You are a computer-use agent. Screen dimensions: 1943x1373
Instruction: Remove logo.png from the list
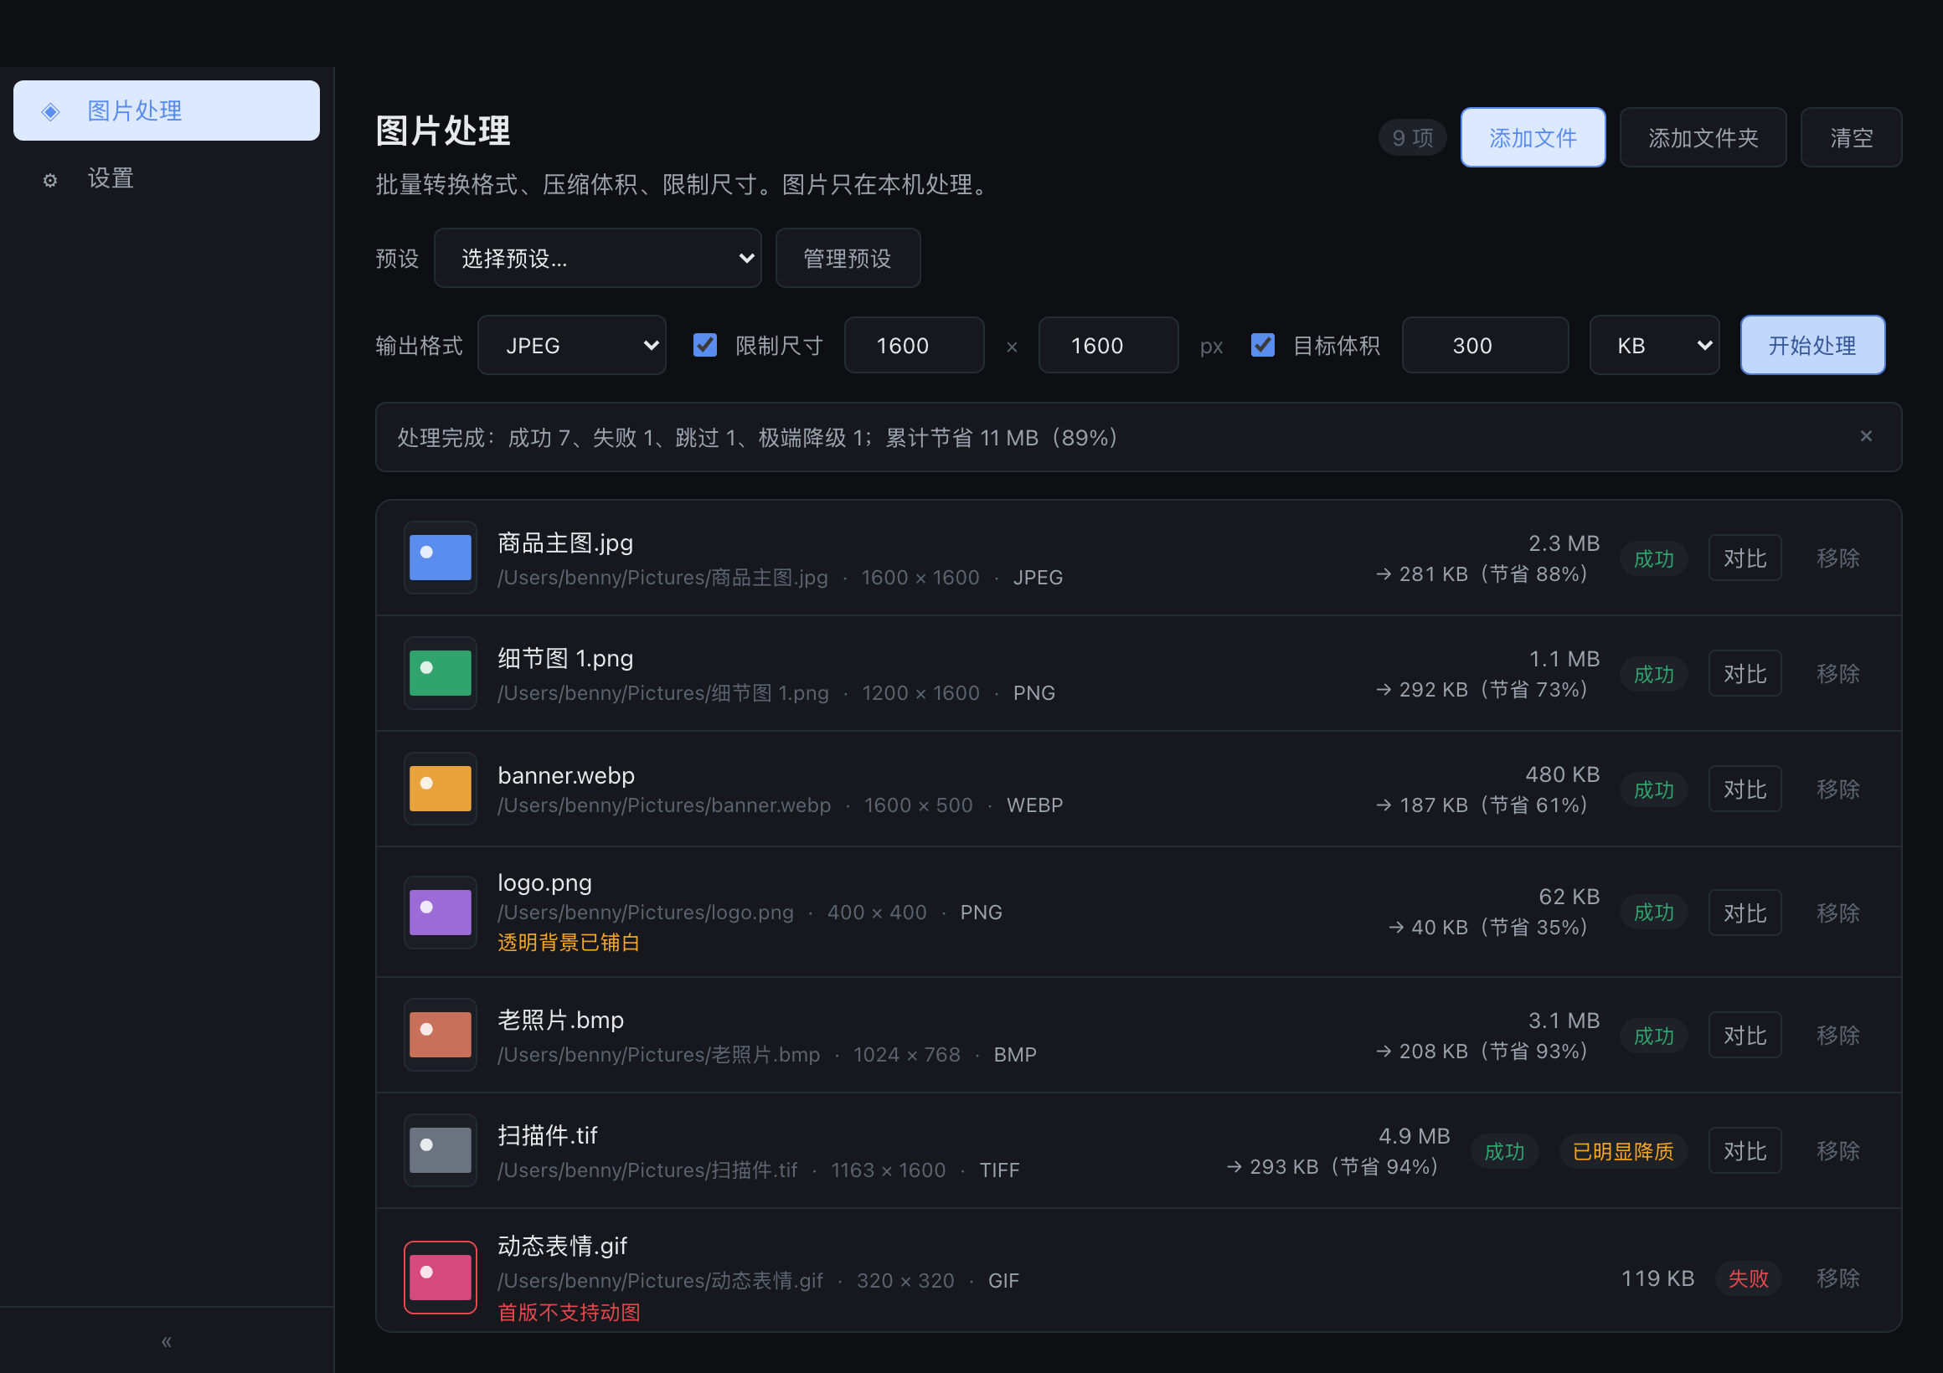pos(1838,913)
